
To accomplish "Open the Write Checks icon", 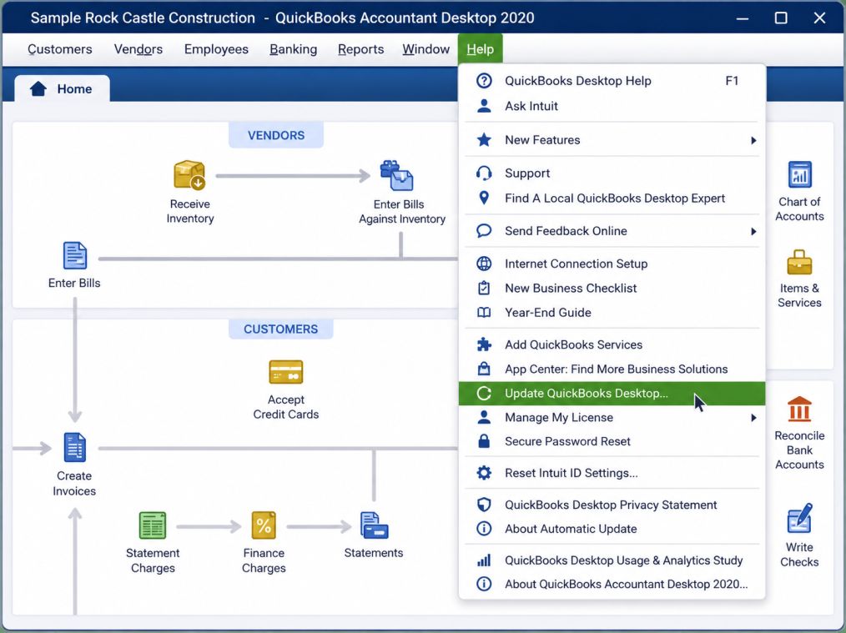I will [799, 519].
